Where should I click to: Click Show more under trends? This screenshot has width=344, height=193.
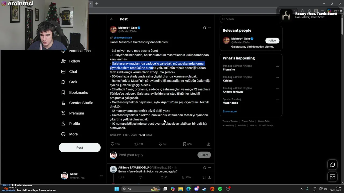tap(230, 112)
